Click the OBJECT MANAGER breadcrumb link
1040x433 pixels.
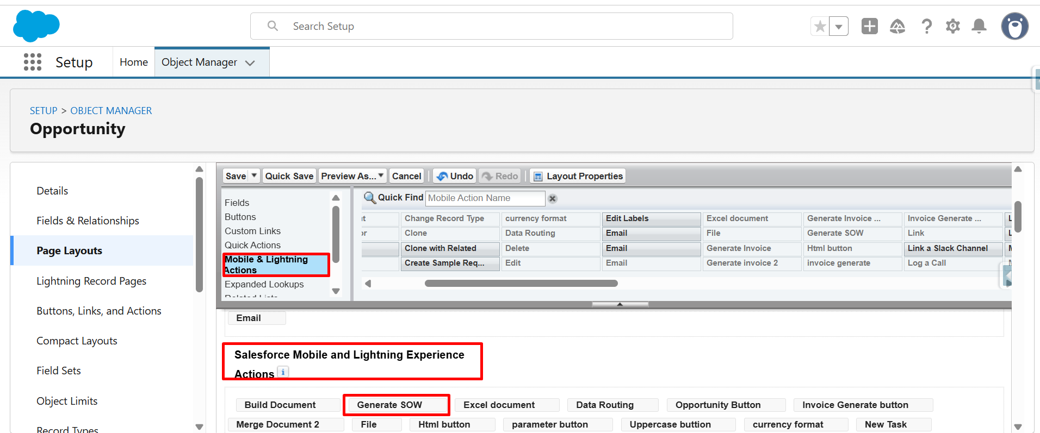tap(111, 110)
